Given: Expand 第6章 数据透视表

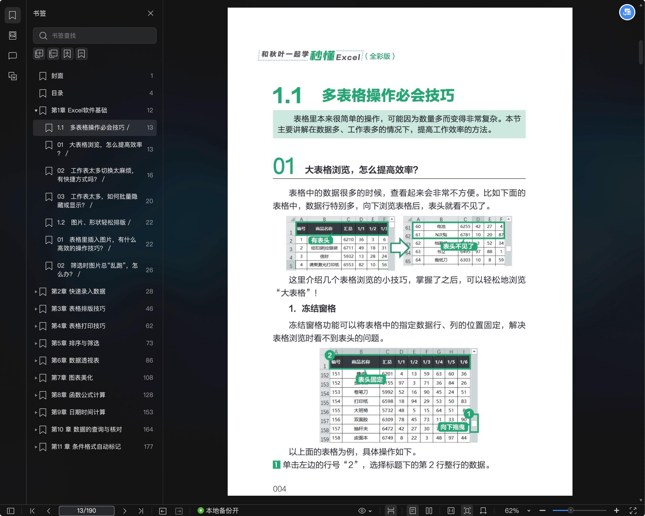Looking at the screenshot, I should [36, 360].
